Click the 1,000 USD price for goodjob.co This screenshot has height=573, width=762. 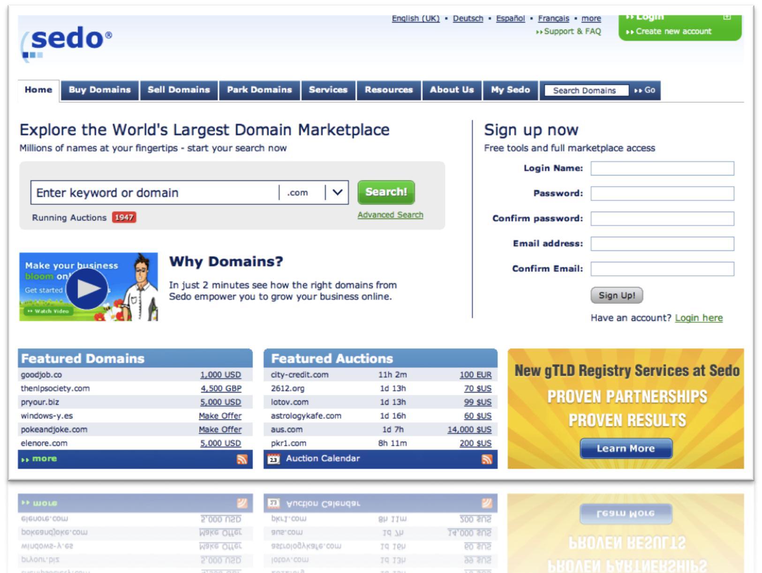pyautogui.click(x=220, y=375)
